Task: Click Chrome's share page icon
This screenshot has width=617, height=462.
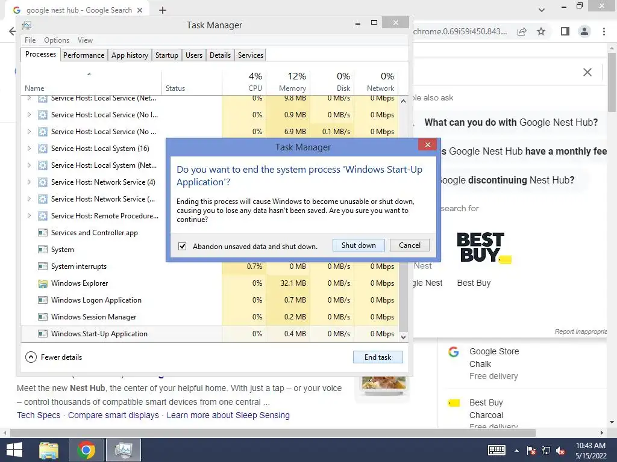Action: pyautogui.click(x=522, y=31)
